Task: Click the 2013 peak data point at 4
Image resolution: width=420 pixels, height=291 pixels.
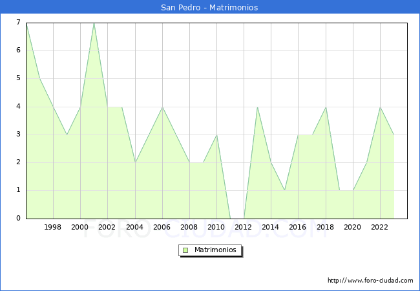Action: tap(257, 107)
